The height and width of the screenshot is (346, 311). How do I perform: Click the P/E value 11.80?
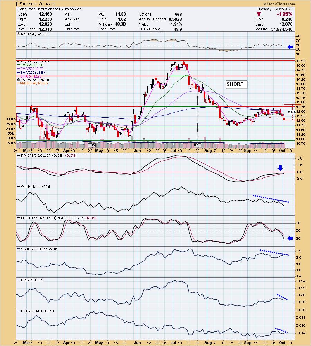point(121,14)
